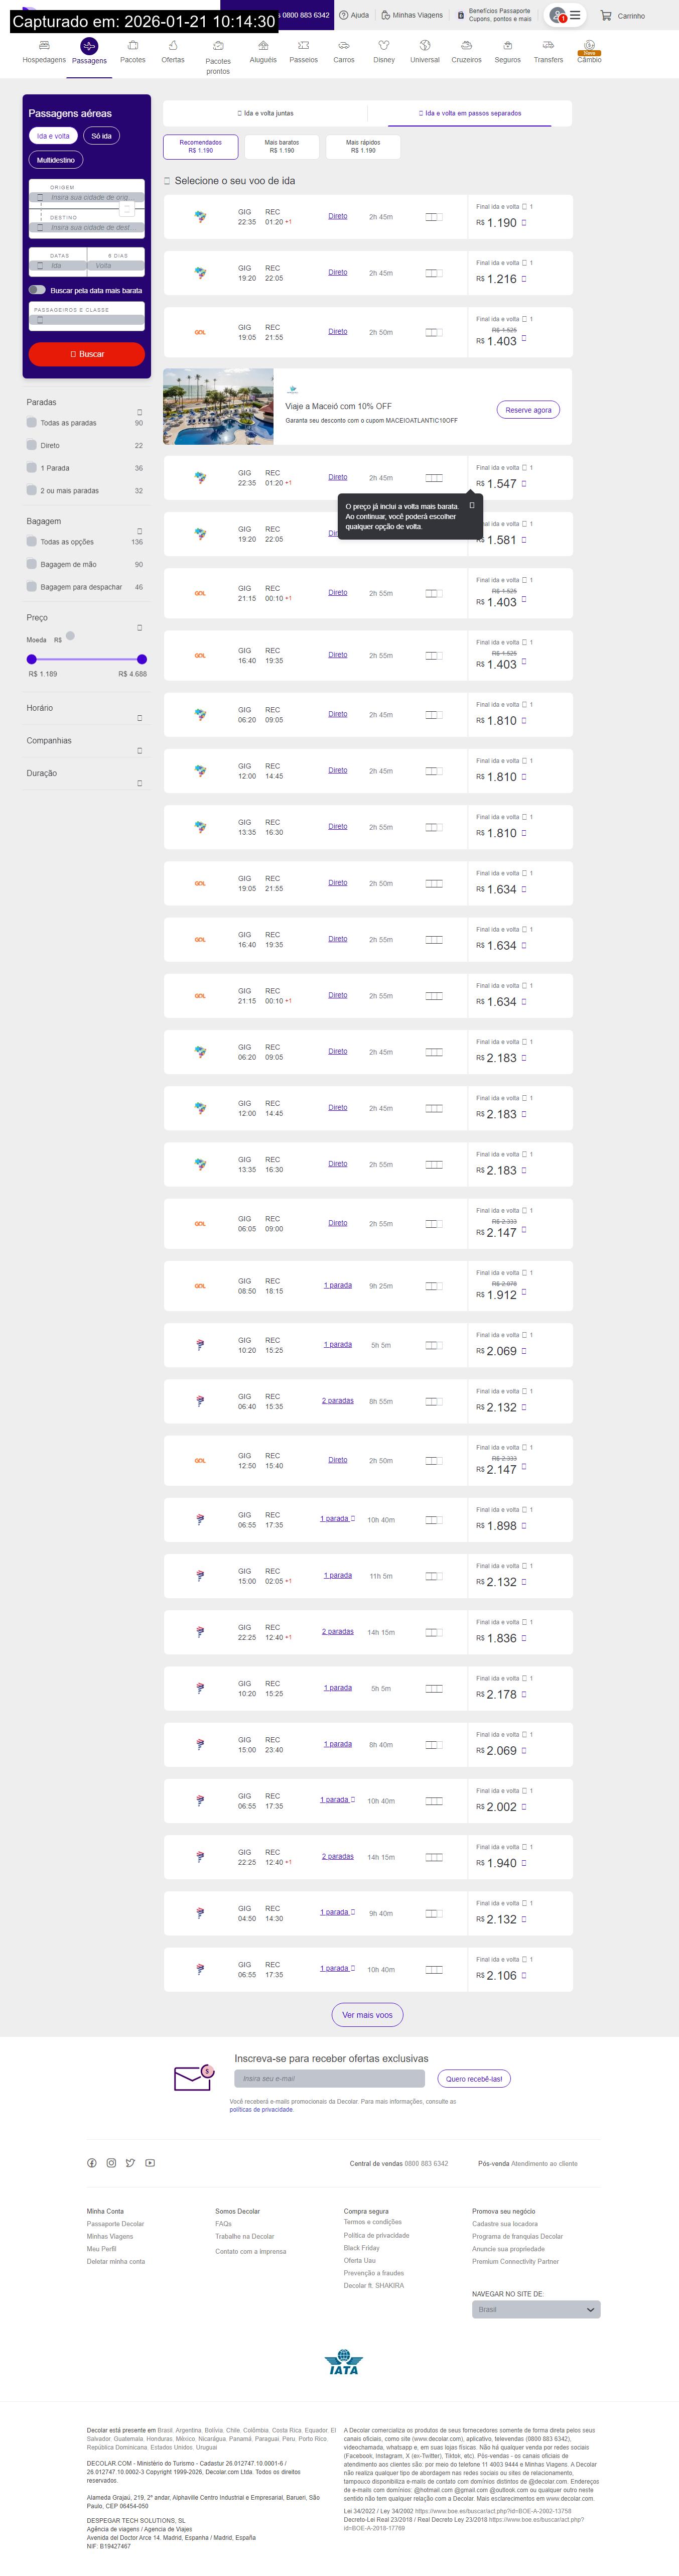Image resolution: width=679 pixels, height=2576 pixels.
Task: Check the Direto stops filter
Action: tap(32, 445)
